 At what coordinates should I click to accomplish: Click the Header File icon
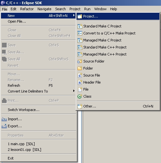[80, 82]
